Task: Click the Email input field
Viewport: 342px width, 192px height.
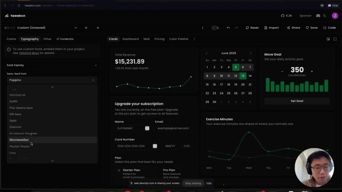Action: 174,129
